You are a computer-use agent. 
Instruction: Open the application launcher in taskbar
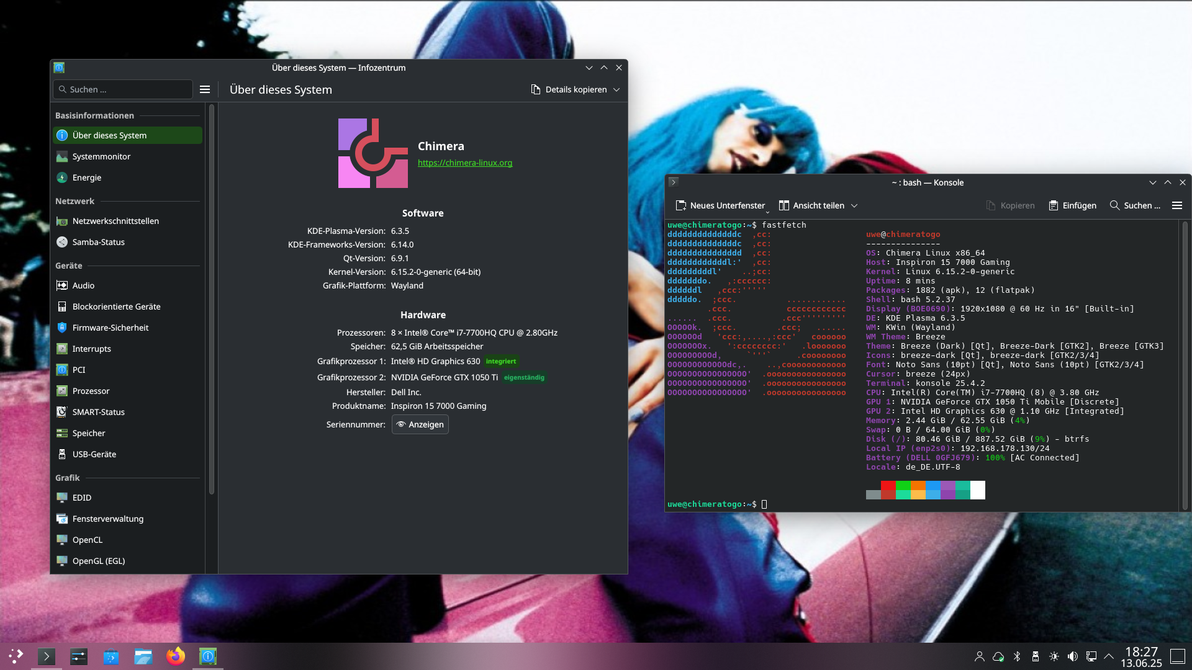point(16,656)
